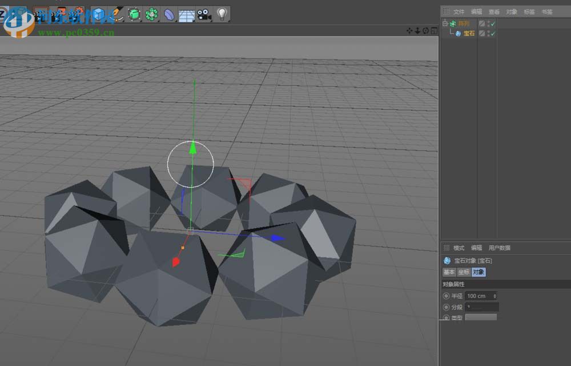Click the 宝石 object icon in the object manager
571x366 pixels.
(459, 33)
